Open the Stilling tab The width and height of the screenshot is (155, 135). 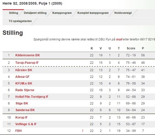click(x=13, y=13)
